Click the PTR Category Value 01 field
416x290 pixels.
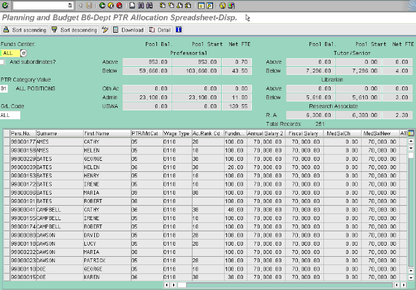(x=4, y=89)
